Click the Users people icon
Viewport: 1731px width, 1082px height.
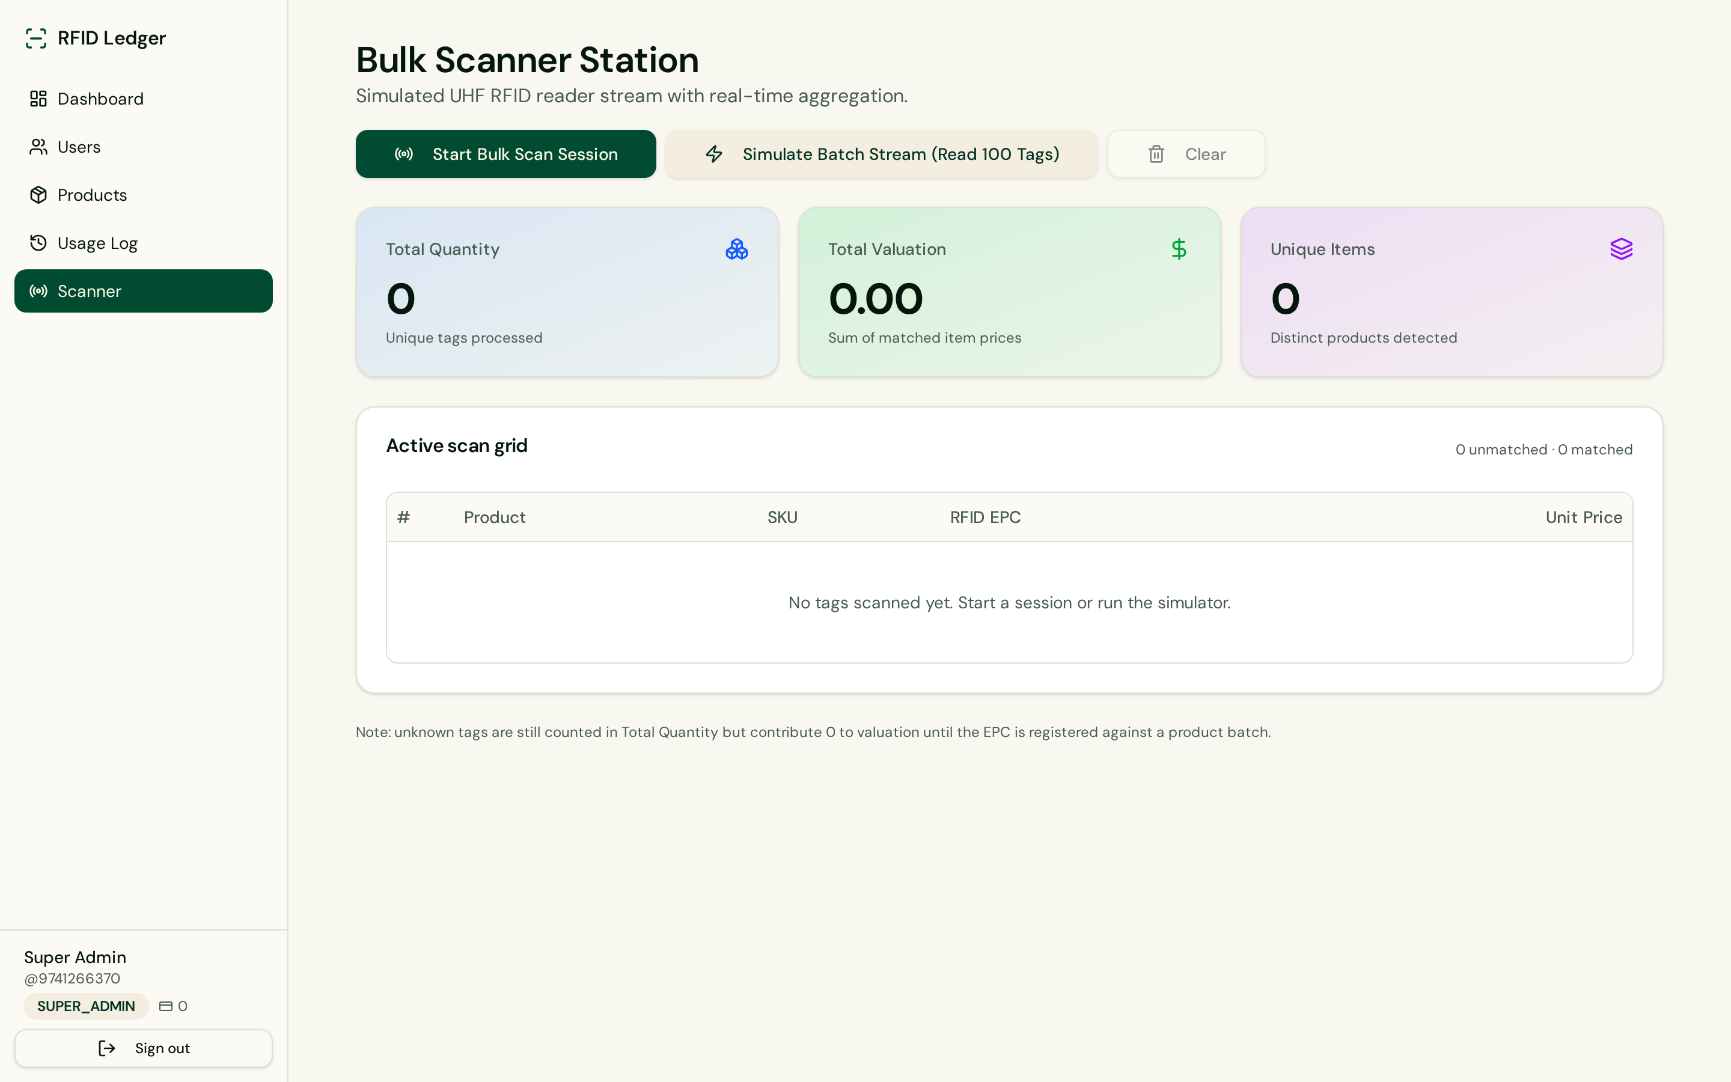(38, 147)
